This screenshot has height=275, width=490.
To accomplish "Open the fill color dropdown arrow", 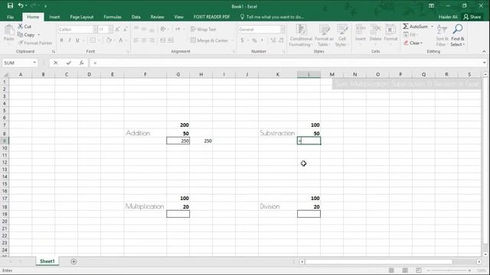I will tap(113, 40).
